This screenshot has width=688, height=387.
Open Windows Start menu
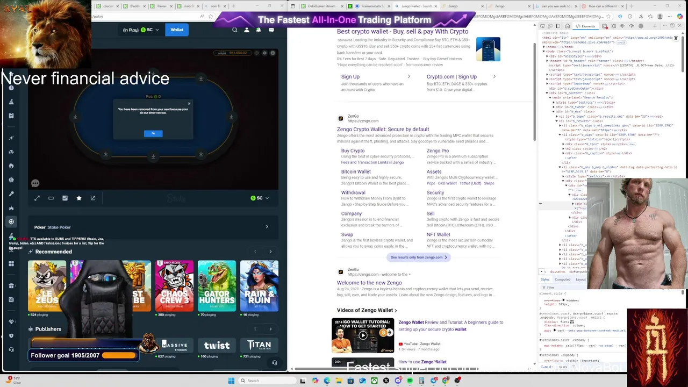[x=231, y=381]
